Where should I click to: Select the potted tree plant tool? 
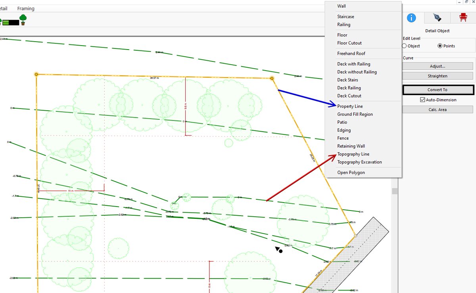(23, 20)
